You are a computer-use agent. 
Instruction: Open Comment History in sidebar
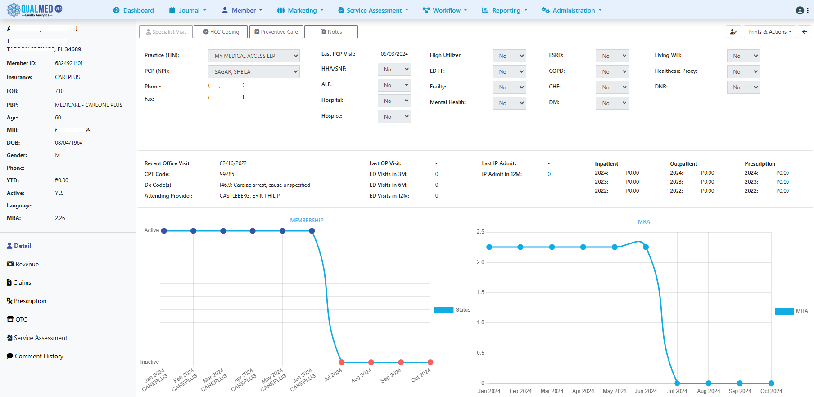point(35,356)
